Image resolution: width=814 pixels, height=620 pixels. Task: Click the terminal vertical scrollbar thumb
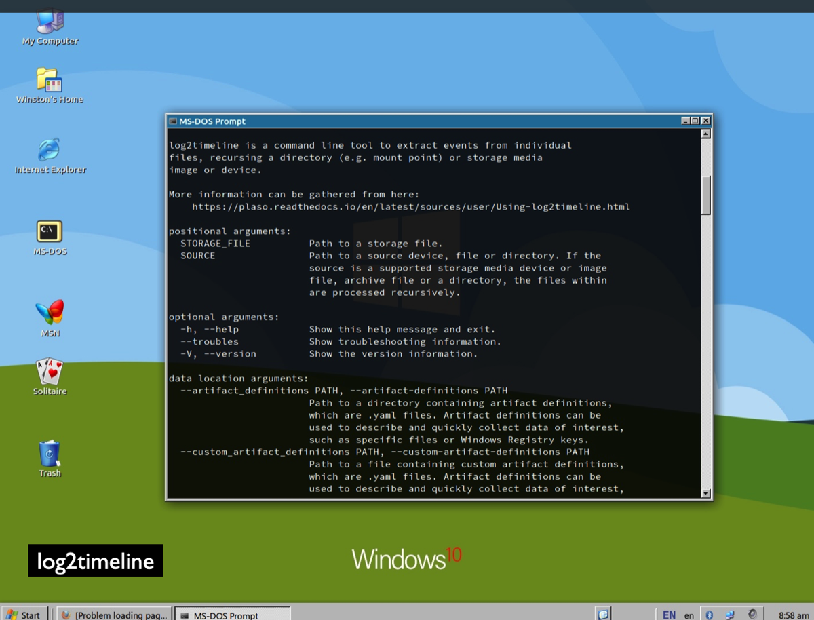tap(705, 195)
